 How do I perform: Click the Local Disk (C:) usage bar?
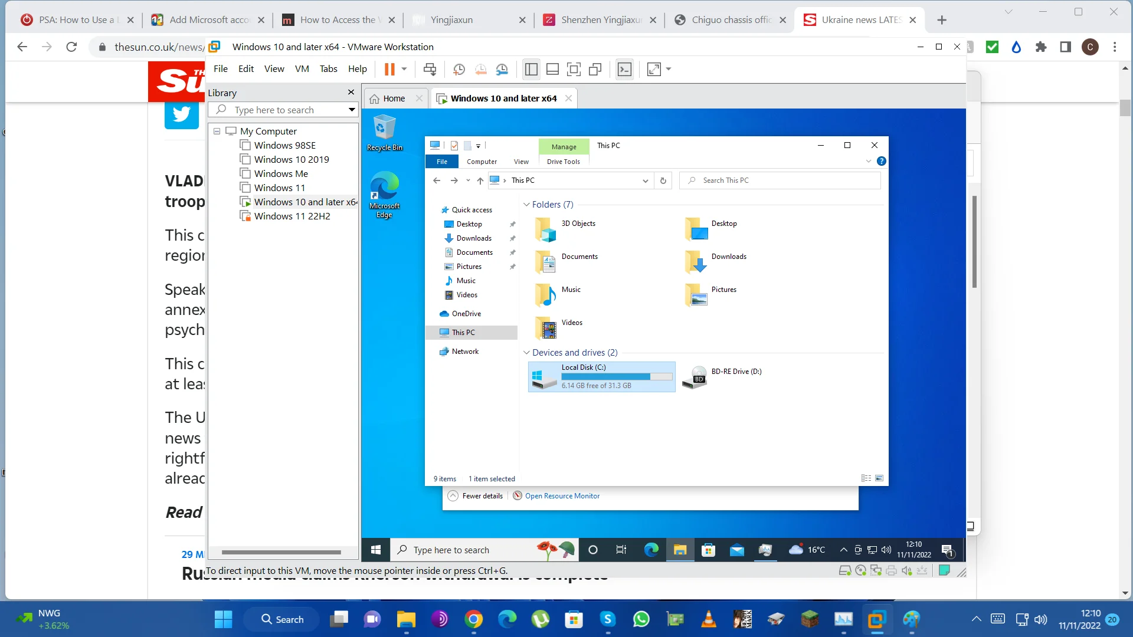tap(617, 376)
